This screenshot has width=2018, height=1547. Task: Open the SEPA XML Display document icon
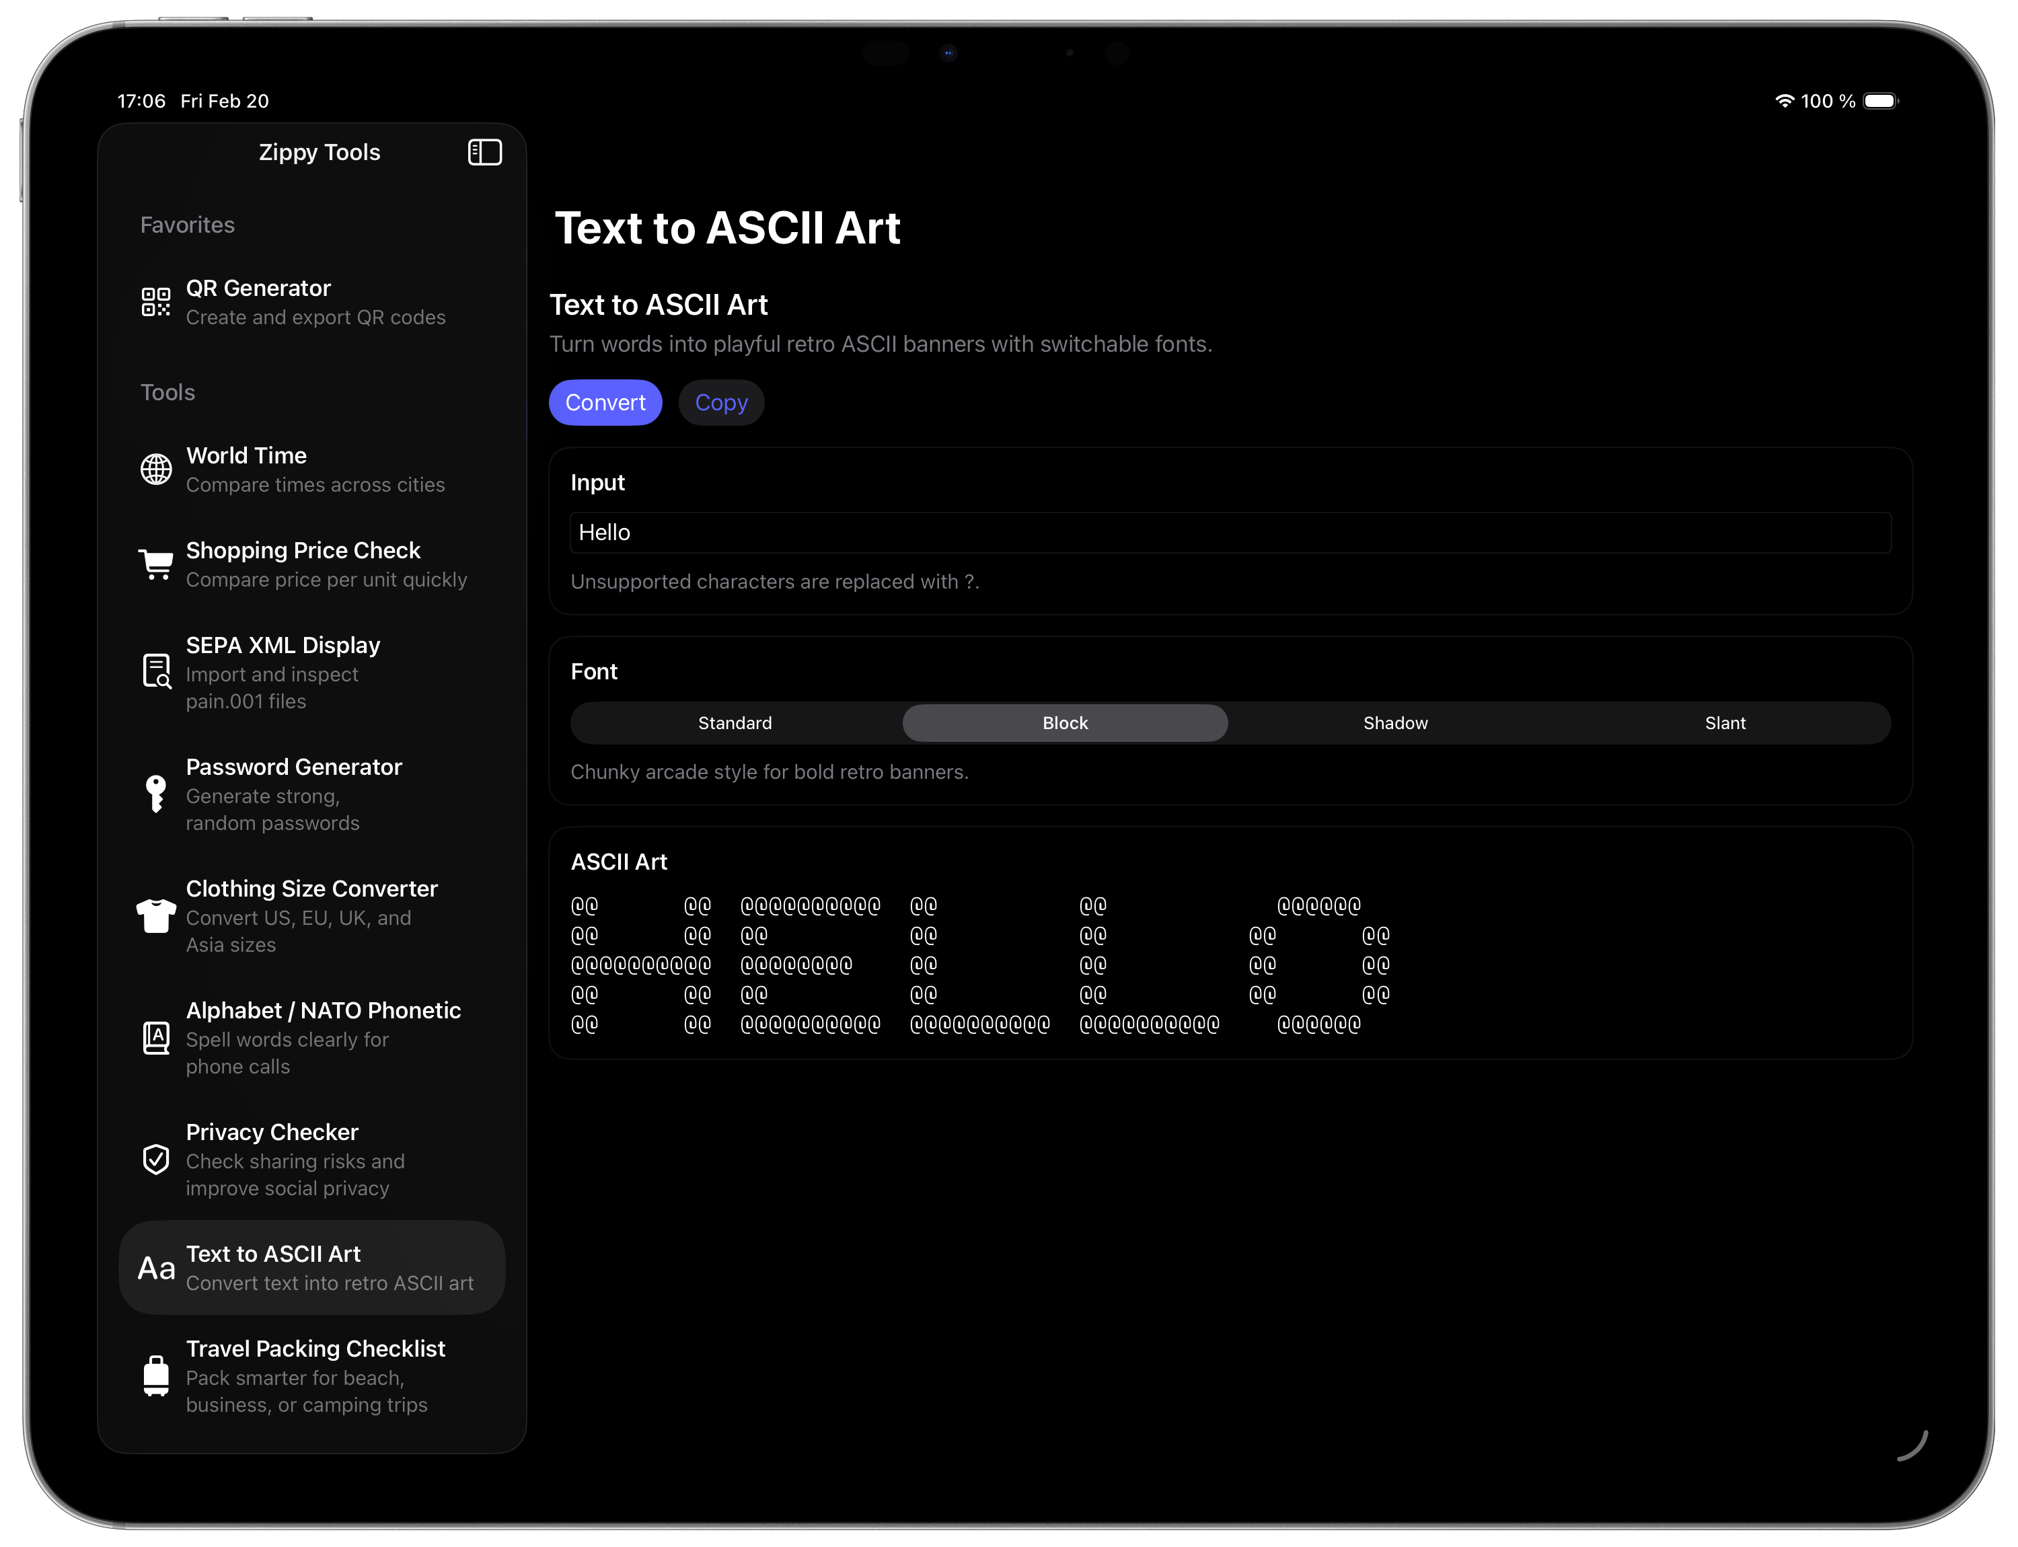click(155, 671)
